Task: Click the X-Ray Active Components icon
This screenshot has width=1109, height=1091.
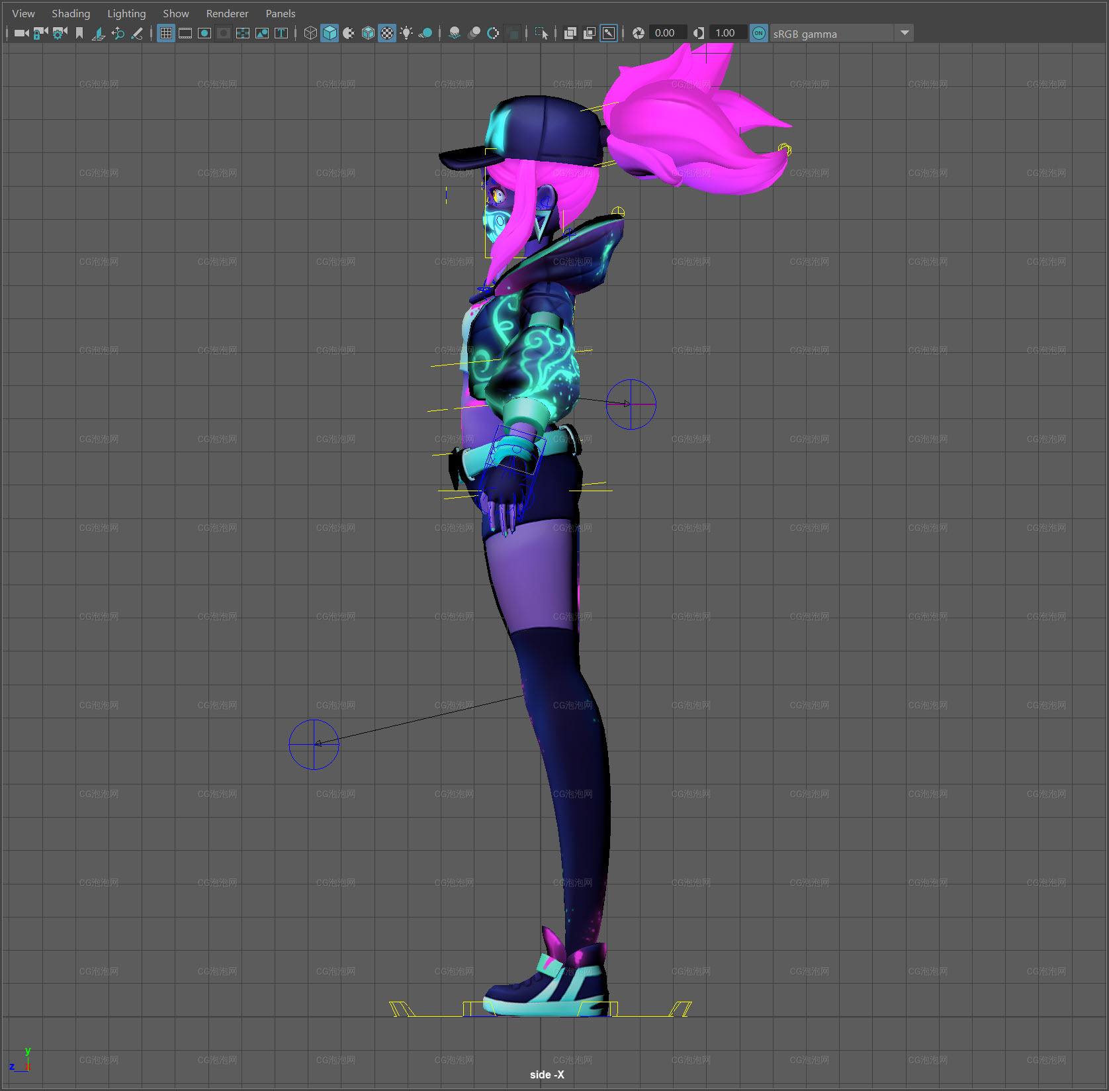Action: click(x=589, y=33)
